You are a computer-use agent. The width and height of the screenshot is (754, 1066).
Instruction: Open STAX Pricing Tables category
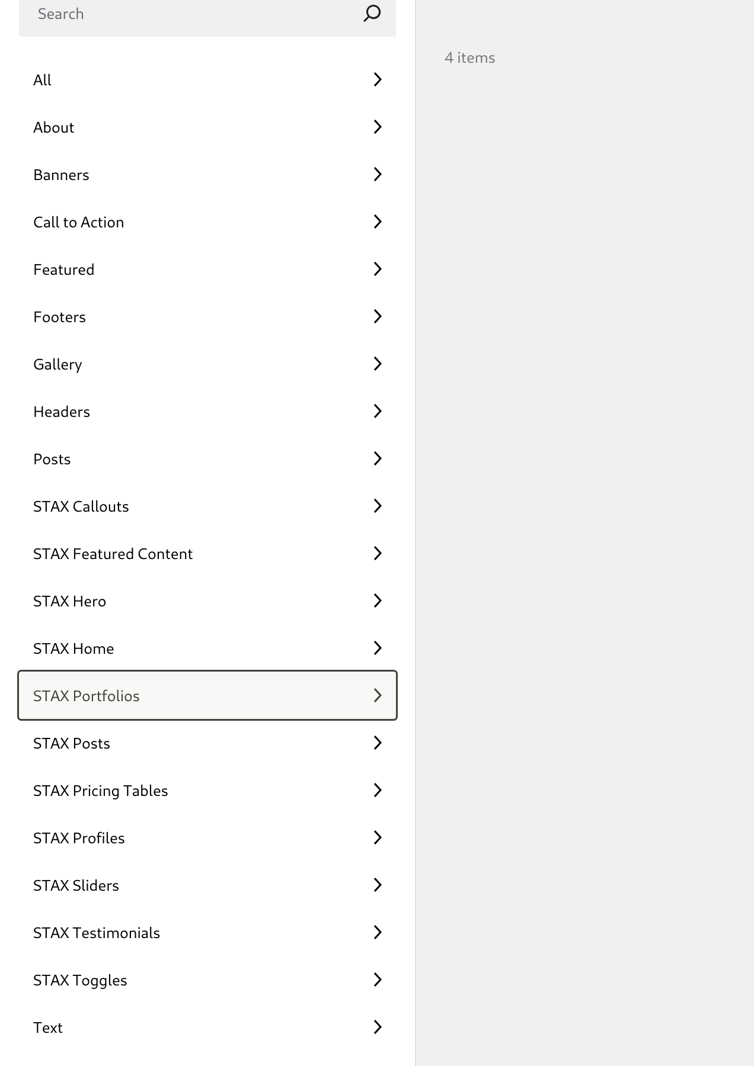pyautogui.click(x=207, y=790)
